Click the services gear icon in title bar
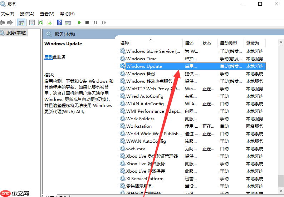 tap(3, 4)
